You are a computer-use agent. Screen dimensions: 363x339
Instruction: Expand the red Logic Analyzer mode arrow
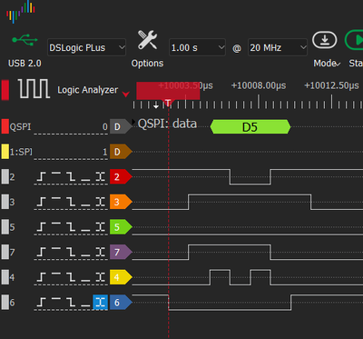(126, 95)
